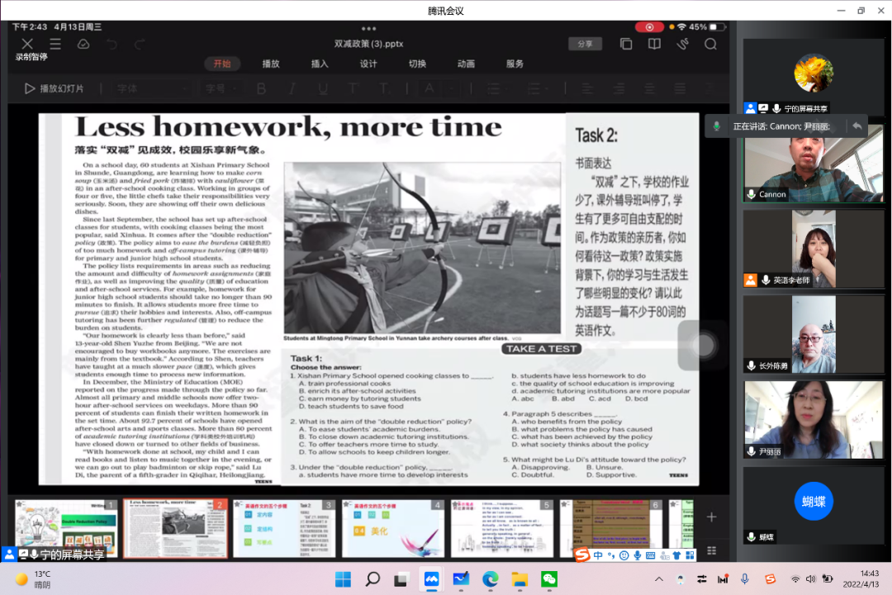The height and width of the screenshot is (595, 892).
Task: Select 蝴蝶 participant avatar
Action: click(x=814, y=501)
